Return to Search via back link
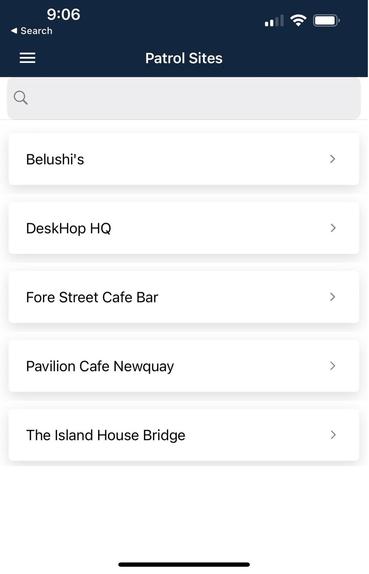 31,31
